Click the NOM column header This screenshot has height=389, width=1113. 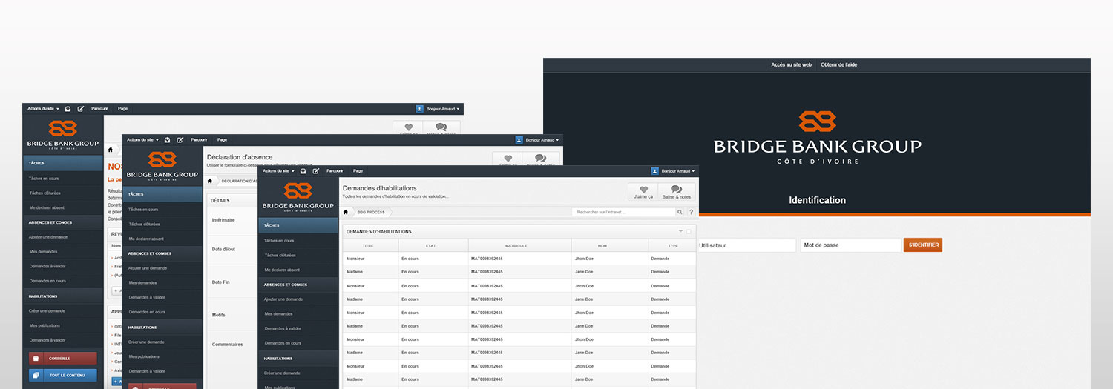coord(610,245)
